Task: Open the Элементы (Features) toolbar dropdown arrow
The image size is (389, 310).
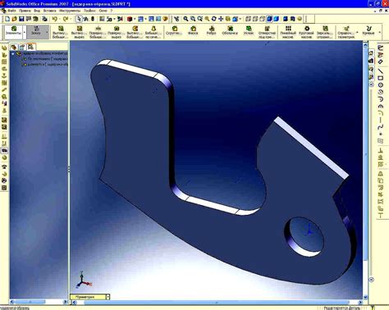Action: click(x=25, y=32)
